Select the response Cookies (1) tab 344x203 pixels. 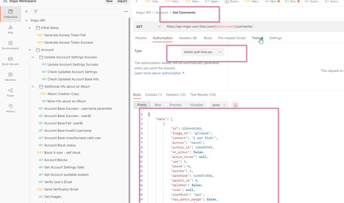[154, 95]
